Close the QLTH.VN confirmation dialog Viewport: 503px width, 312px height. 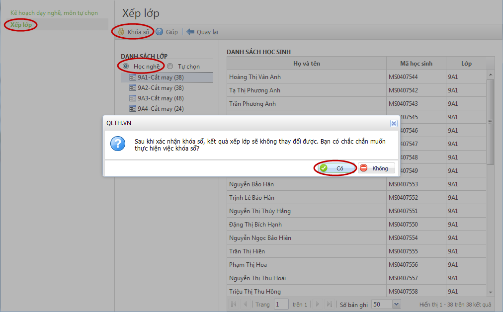point(394,123)
